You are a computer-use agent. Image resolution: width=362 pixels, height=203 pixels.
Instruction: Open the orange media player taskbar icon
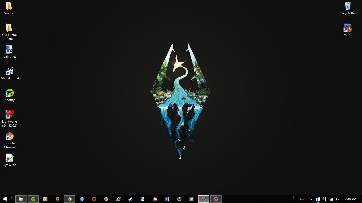(x=45, y=199)
